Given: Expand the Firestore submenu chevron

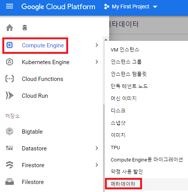Looking at the screenshot, I should (x=97, y=165).
